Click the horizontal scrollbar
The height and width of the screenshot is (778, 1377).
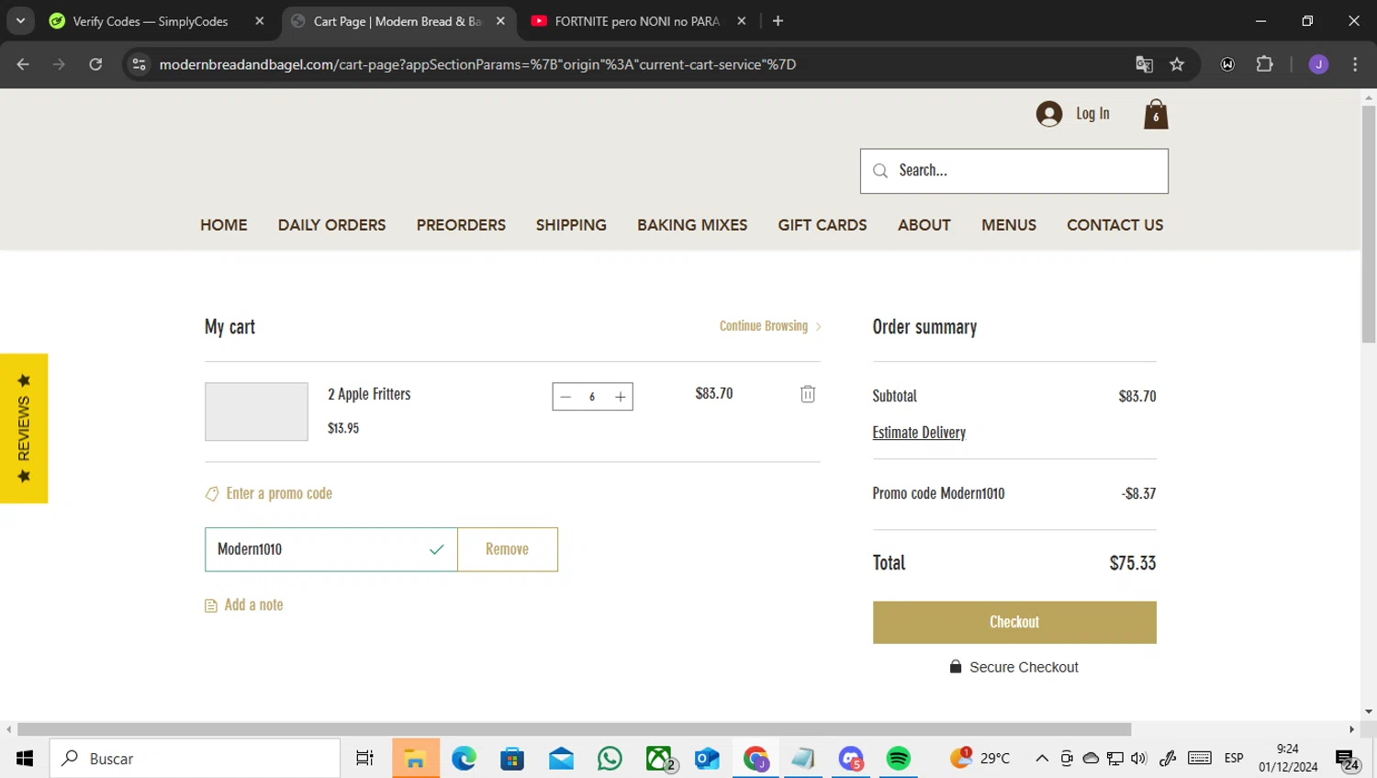[574, 729]
